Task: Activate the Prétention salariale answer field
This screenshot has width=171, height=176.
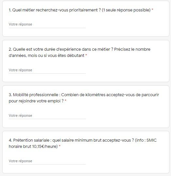Action: pos(47,161)
